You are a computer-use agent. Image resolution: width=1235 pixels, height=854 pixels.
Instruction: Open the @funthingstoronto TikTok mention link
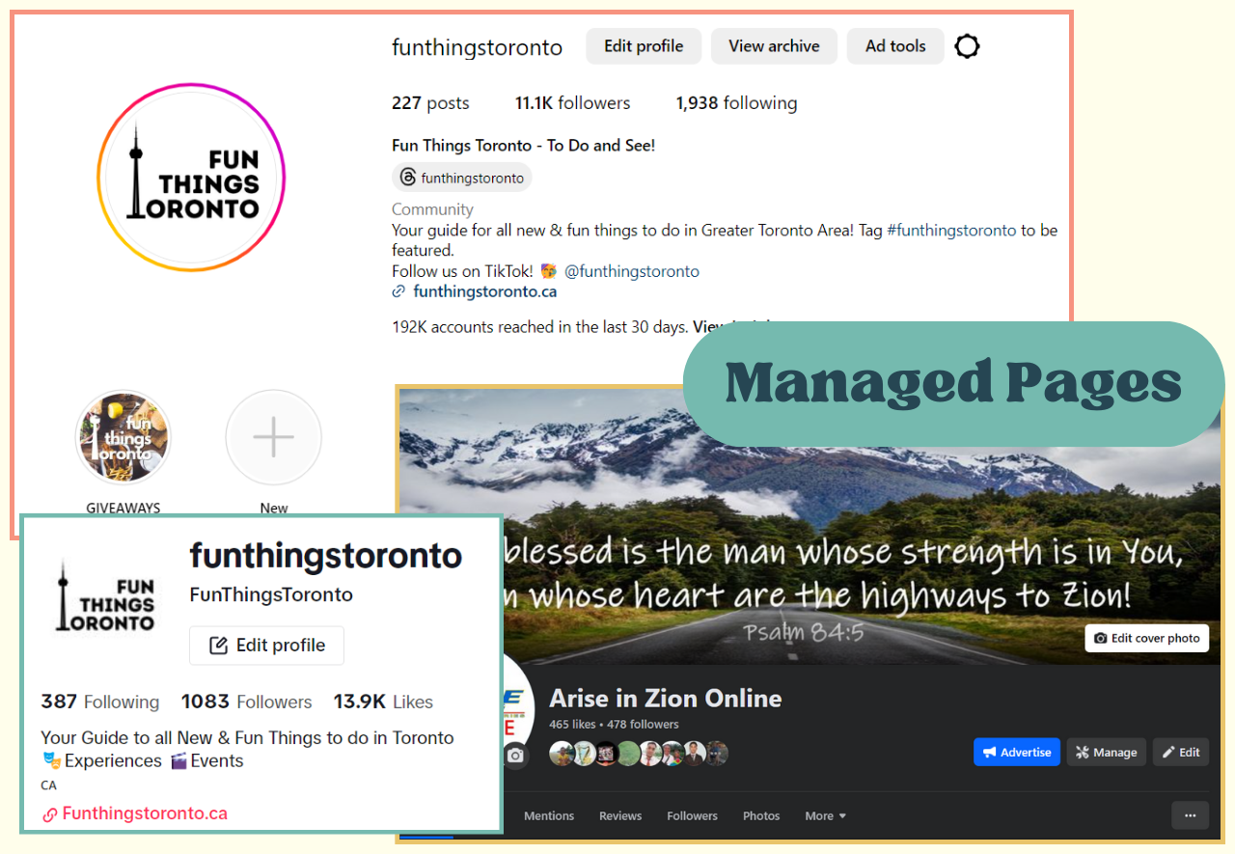click(632, 271)
